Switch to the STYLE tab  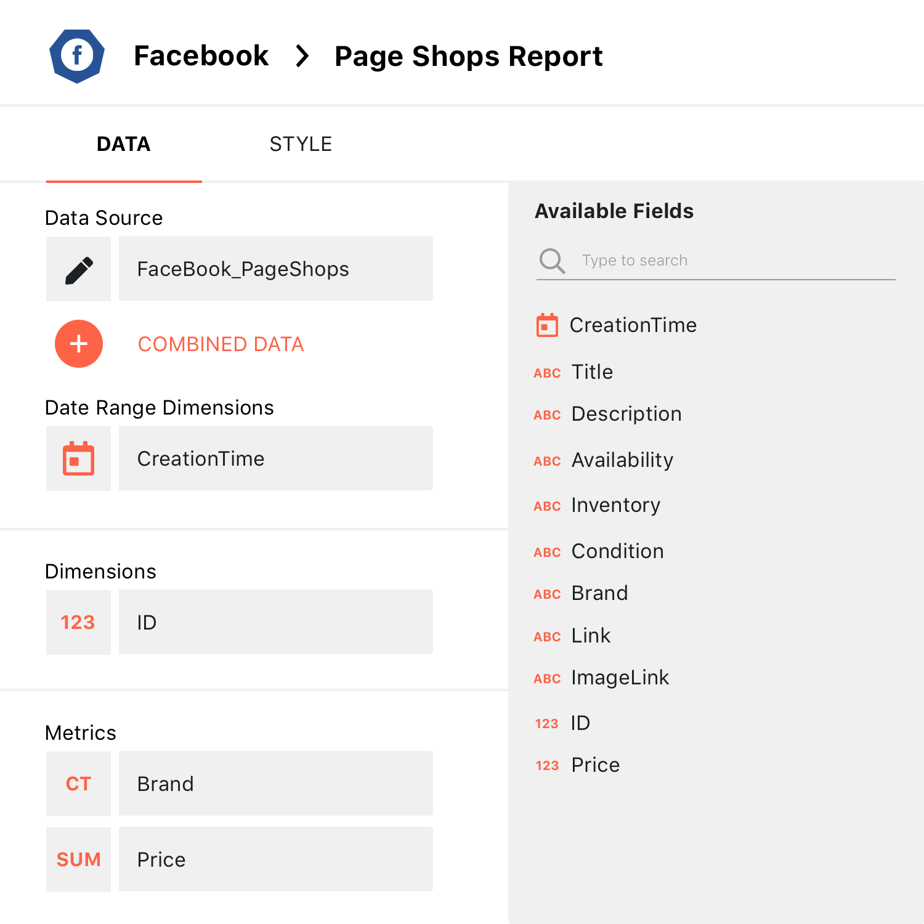coord(301,144)
